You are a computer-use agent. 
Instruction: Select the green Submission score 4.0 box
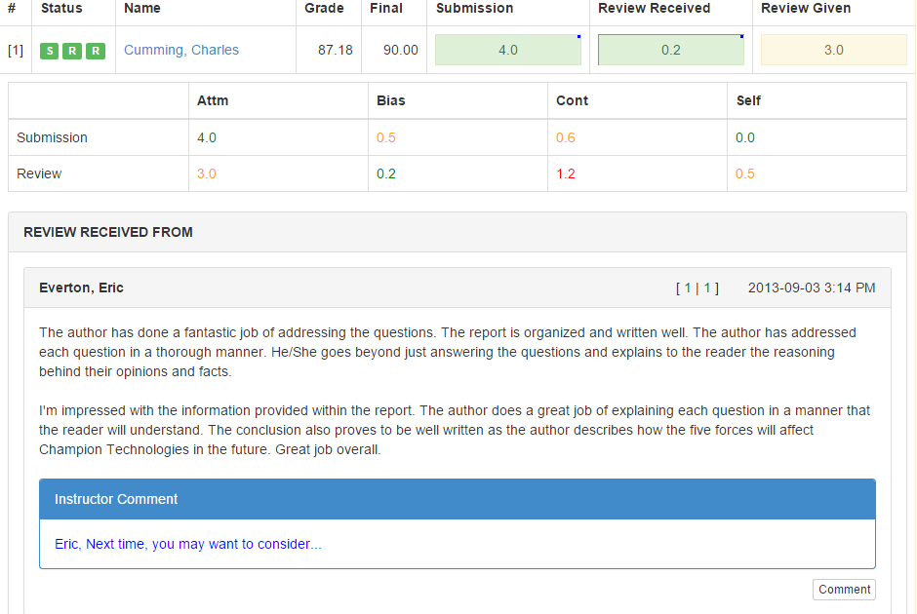tap(507, 51)
